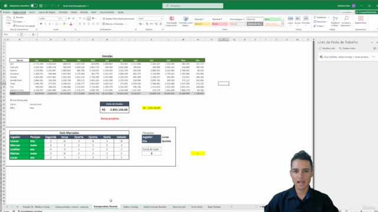The image size is (378, 212).
Task: Click the decrease indent icon
Action: [x=93, y=24]
